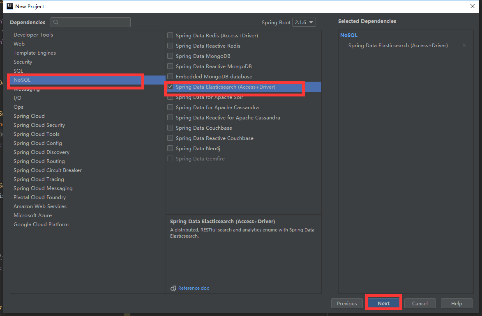
Task: Close the New Project dialog
Action: 473,6
